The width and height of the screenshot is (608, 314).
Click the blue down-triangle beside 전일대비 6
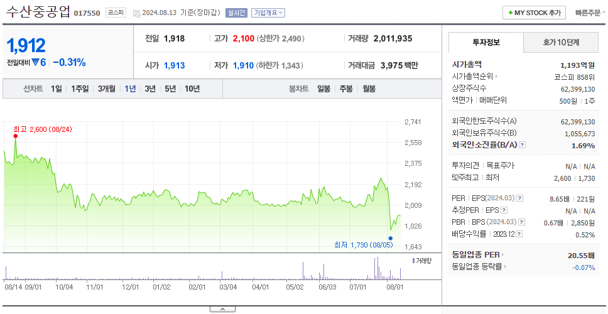(x=35, y=62)
